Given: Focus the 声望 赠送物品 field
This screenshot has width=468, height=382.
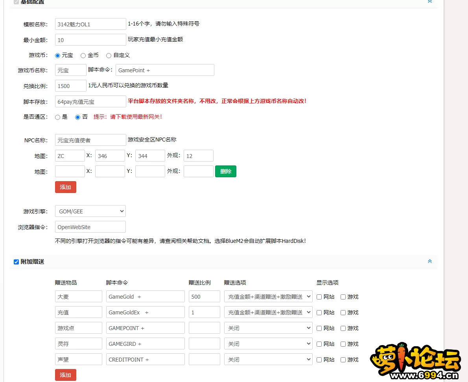Looking at the screenshot, I should click(x=79, y=359).
